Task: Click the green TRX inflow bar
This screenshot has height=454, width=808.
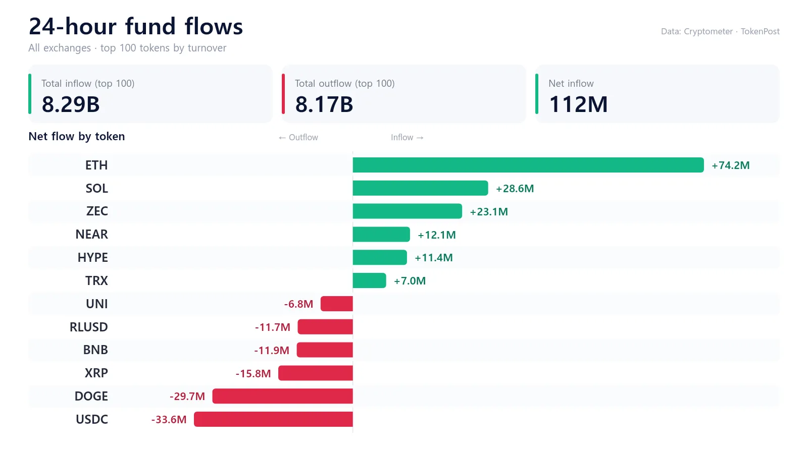Action: (x=370, y=280)
